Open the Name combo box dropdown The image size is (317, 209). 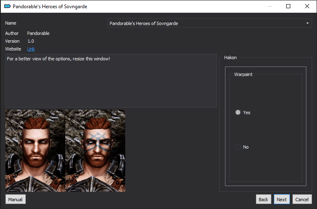coord(210,23)
